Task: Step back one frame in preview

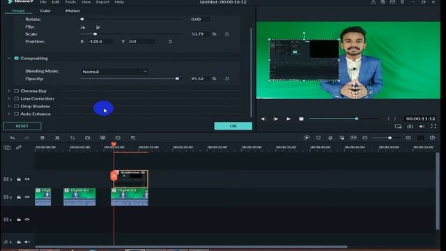Action: point(263,119)
